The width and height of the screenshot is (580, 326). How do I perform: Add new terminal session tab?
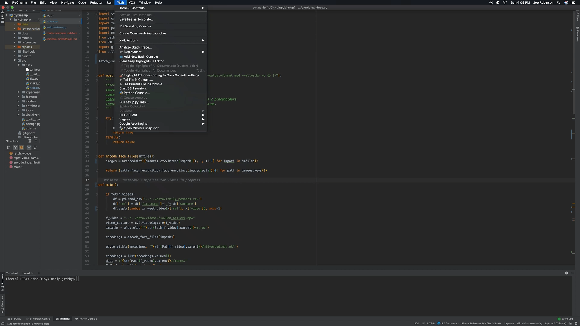[x=39, y=273]
